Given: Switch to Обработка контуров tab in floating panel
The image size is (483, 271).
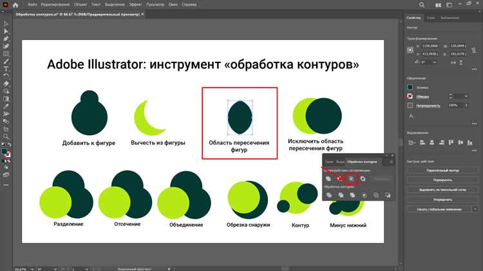Looking at the screenshot, I should point(362,162).
